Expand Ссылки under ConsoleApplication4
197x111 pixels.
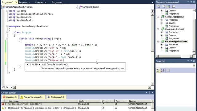[x=162, y=48]
